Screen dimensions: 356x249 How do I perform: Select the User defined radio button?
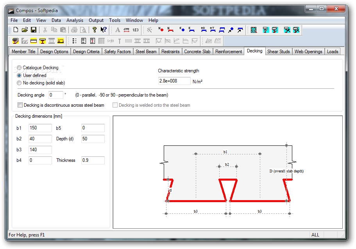coord(19,75)
